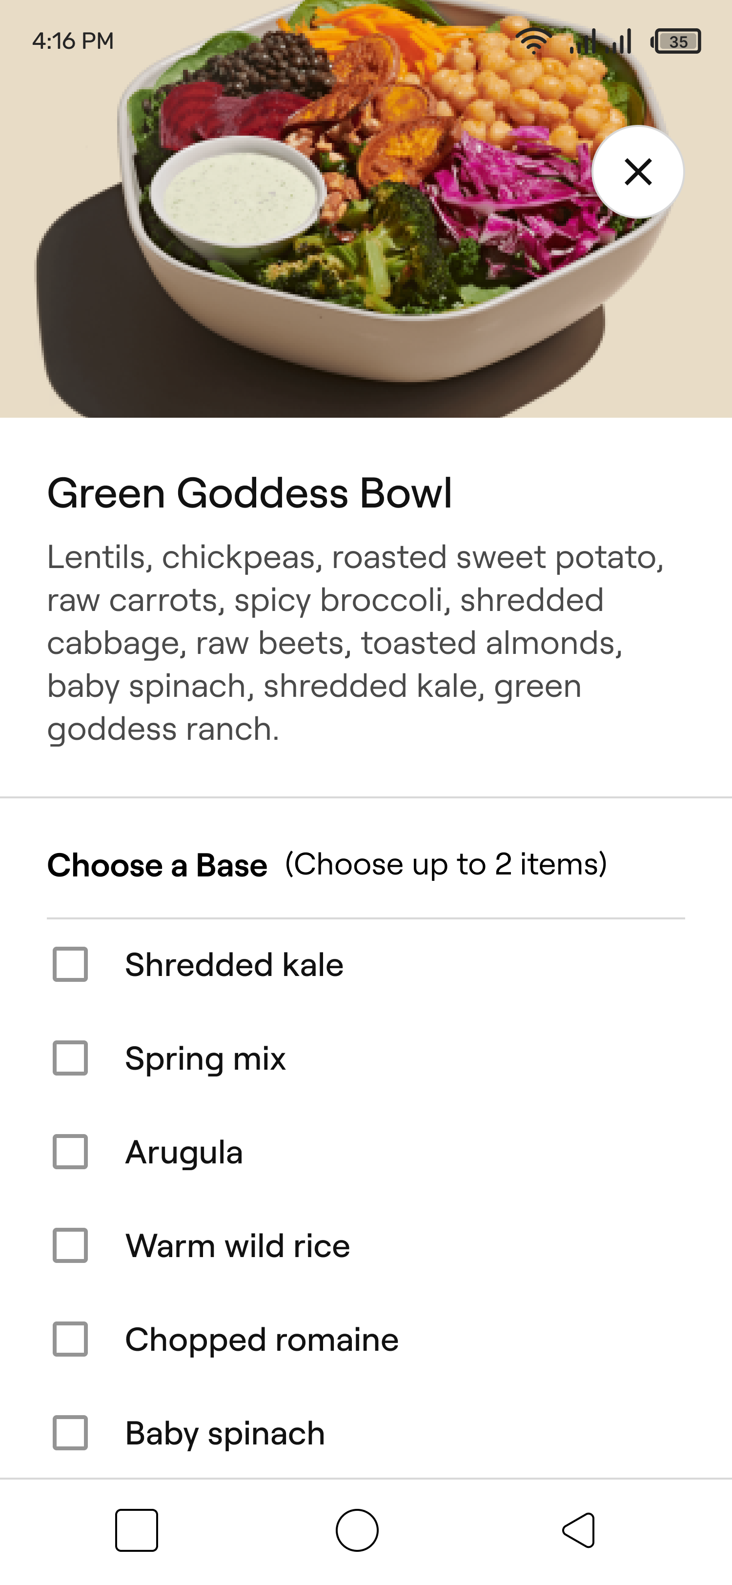The width and height of the screenshot is (732, 1585).
Task: Check the Baby spinach checkbox
Action: click(x=70, y=1432)
